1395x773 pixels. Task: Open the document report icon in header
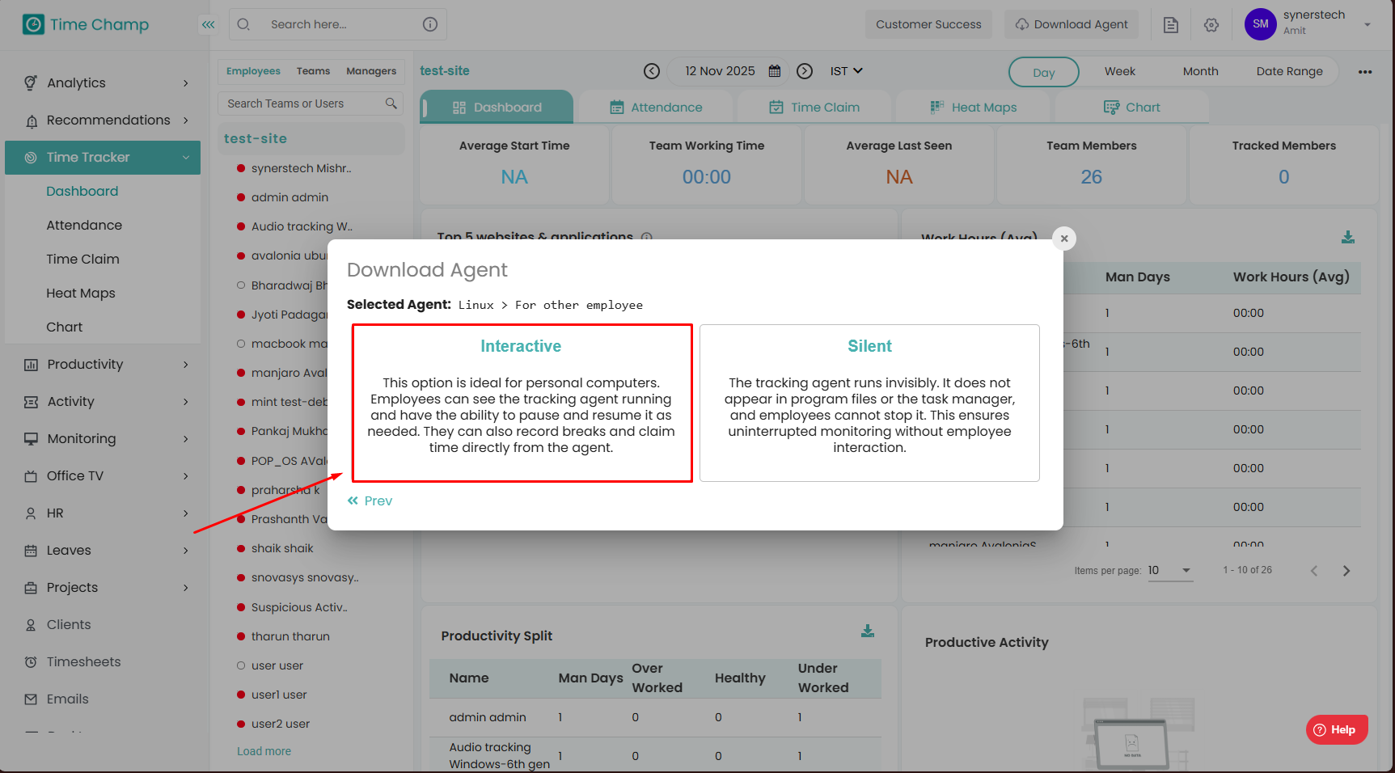point(1171,25)
